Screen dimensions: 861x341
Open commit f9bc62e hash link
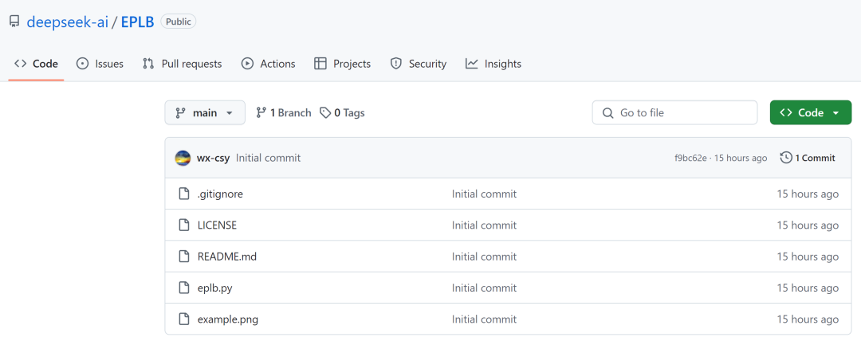tap(690, 159)
